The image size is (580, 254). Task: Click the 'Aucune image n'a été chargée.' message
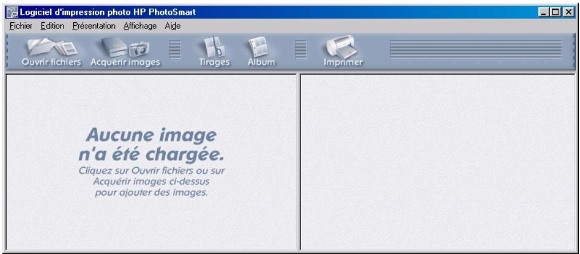coord(151,144)
